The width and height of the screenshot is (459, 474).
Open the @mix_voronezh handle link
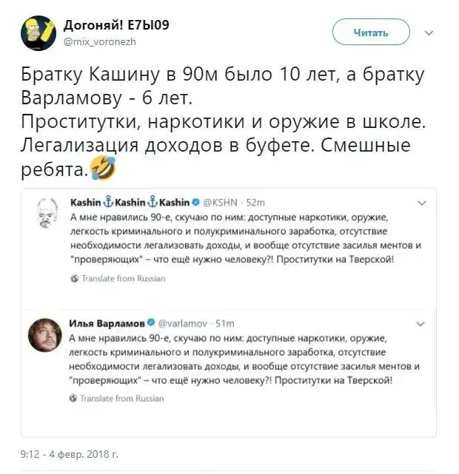coord(100,41)
